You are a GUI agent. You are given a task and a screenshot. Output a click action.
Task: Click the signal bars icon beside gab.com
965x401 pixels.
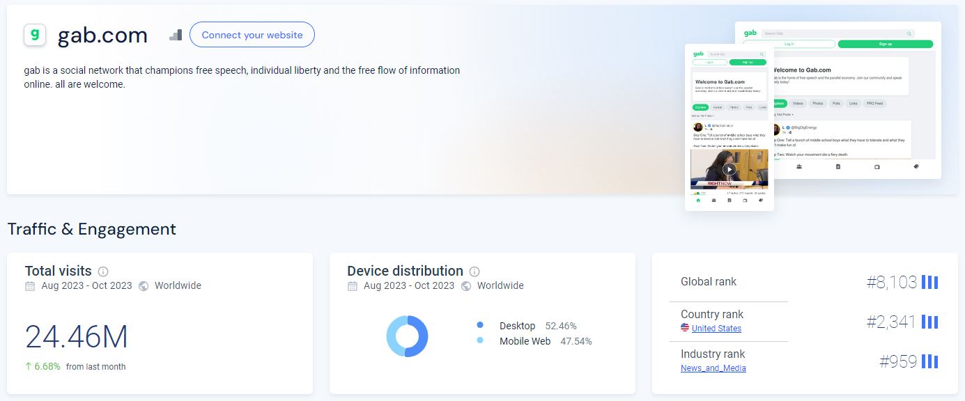[176, 35]
